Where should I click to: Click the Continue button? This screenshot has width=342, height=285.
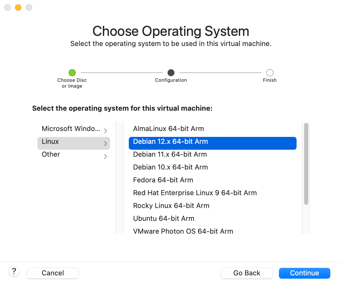click(x=304, y=273)
